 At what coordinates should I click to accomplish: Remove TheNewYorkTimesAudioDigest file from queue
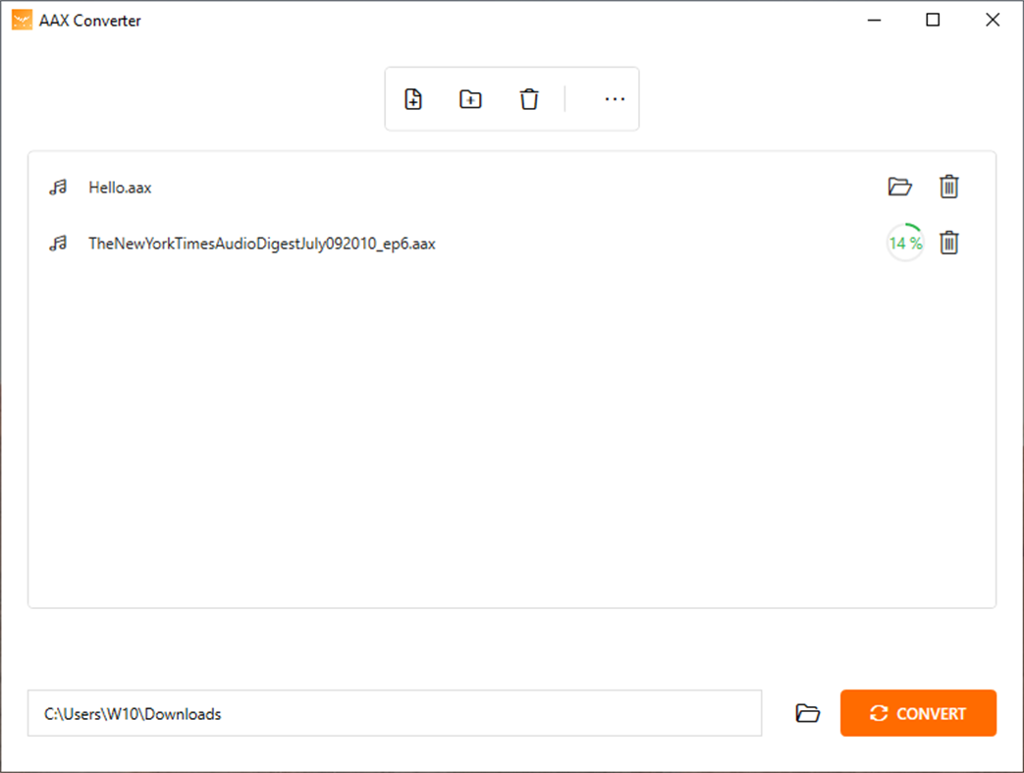click(948, 243)
